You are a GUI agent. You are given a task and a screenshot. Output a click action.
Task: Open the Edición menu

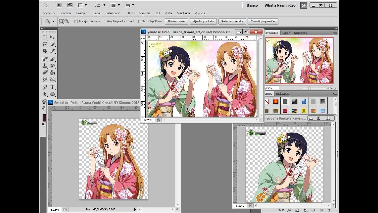[x=65, y=13]
